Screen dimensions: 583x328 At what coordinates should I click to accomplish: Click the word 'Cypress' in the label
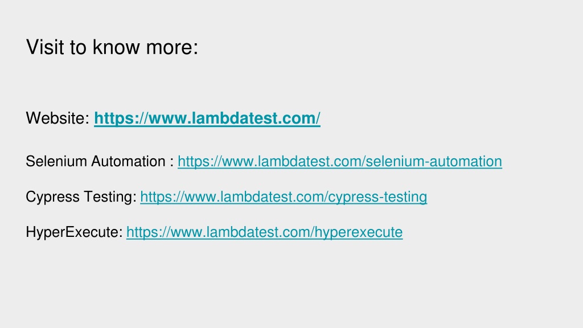click(52, 197)
